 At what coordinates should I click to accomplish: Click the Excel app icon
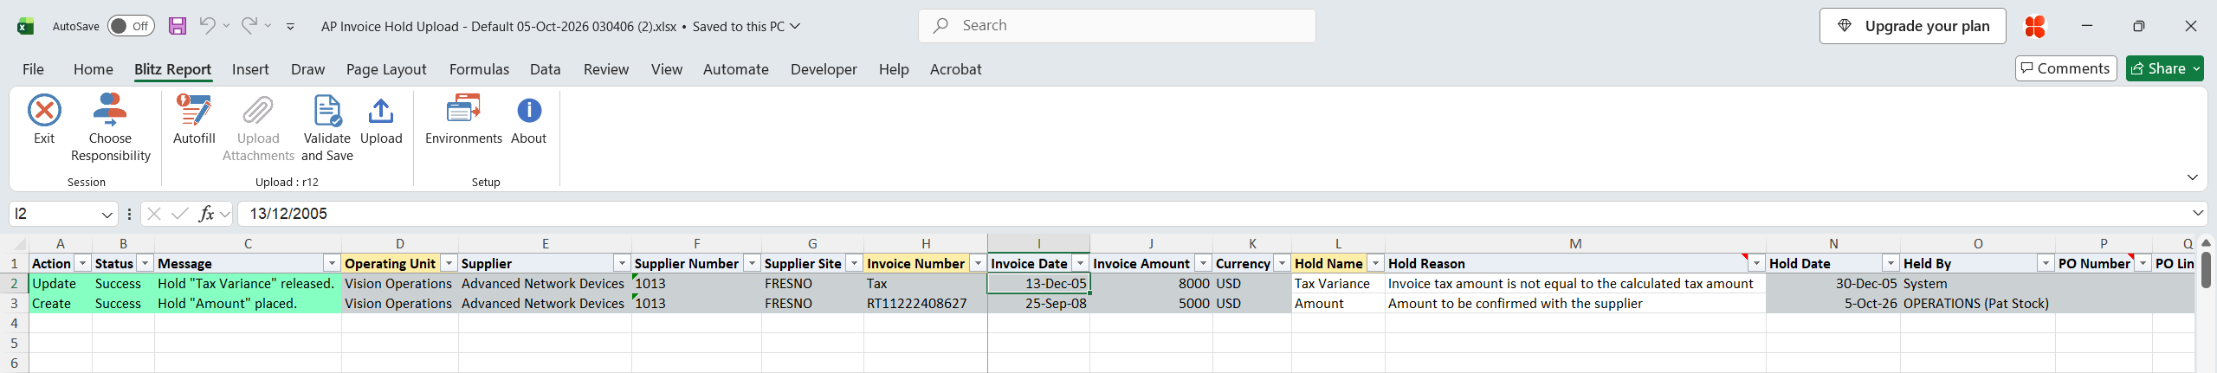pyautogui.click(x=26, y=26)
